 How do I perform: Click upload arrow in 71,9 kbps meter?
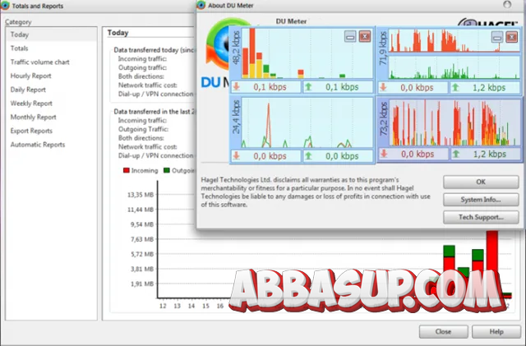click(x=455, y=87)
